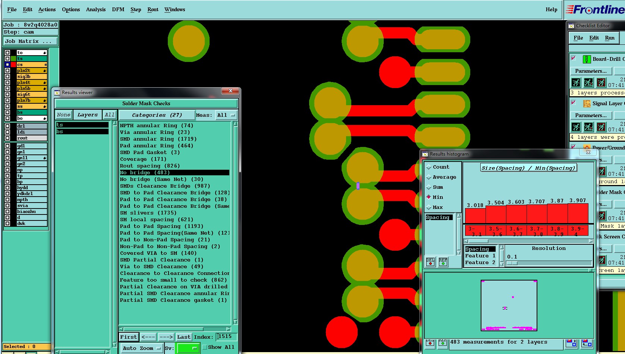Click the Last button in Results viewer
The width and height of the screenshot is (625, 354).
[x=183, y=337]
